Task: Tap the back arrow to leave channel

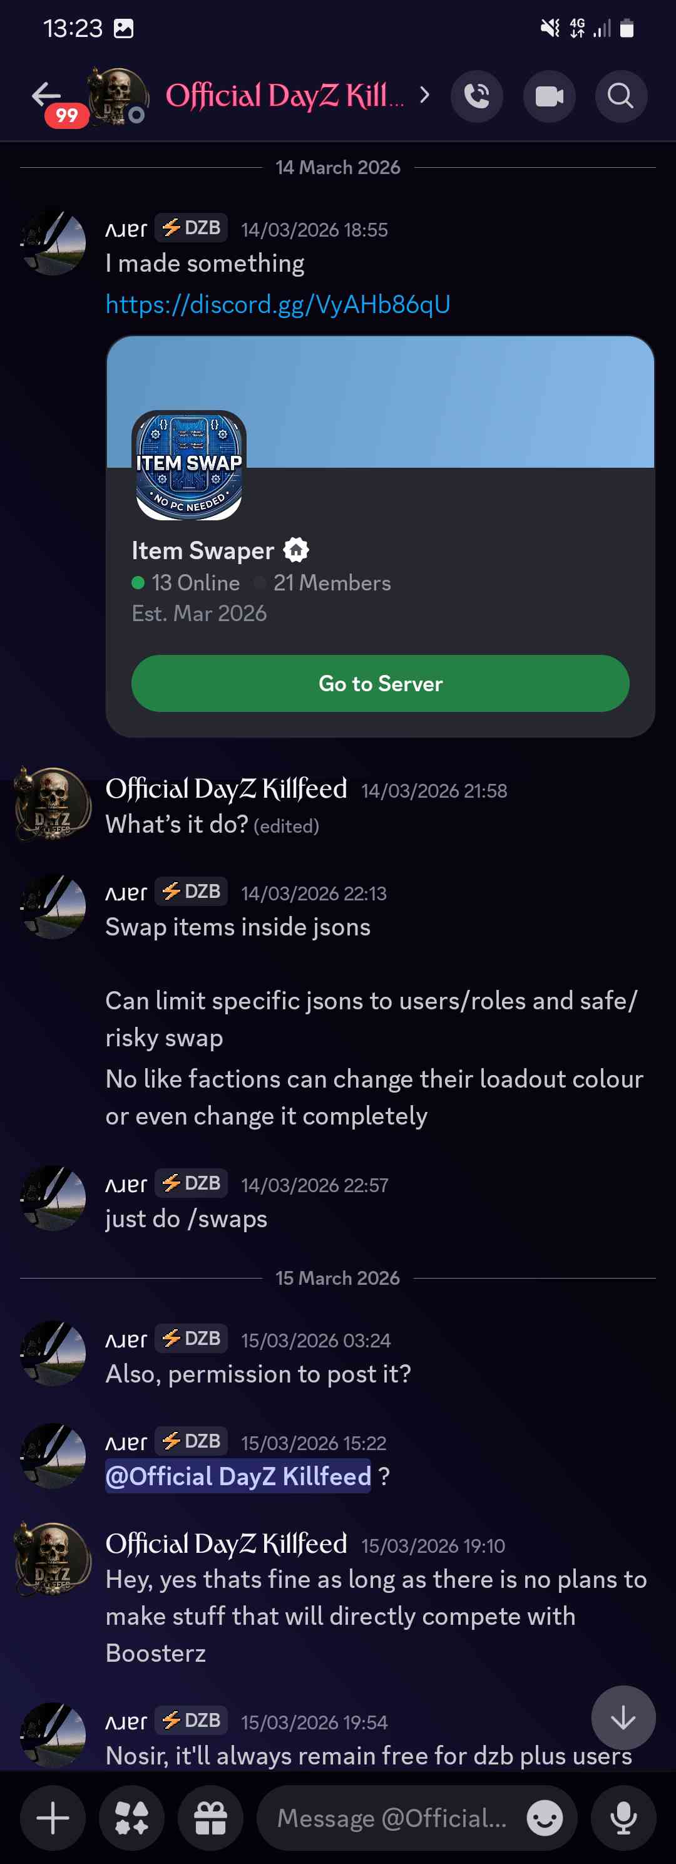Action: click(45, 96)
